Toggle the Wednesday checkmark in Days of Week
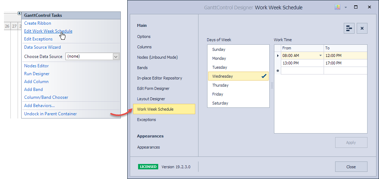Image resolution: width=379 pixels, height=179 pixels. pos(264,76)
